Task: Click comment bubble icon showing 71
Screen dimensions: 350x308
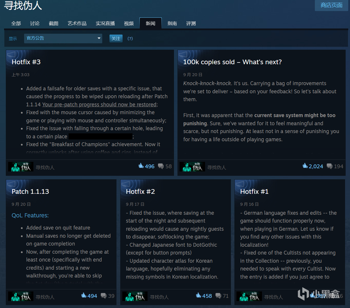Action: (x=218, y=296)
